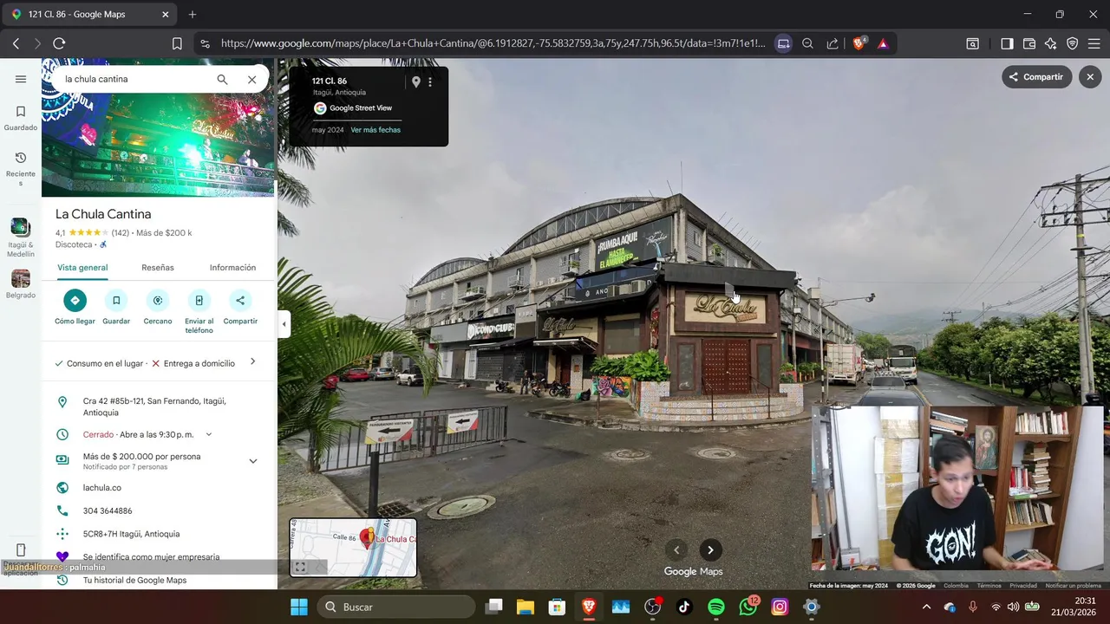Click Ver más fechas link
Screen dimensions: 1110x624
tap(375, 130)
